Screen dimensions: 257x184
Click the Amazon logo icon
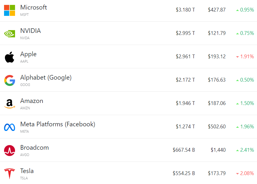point(10,104)
